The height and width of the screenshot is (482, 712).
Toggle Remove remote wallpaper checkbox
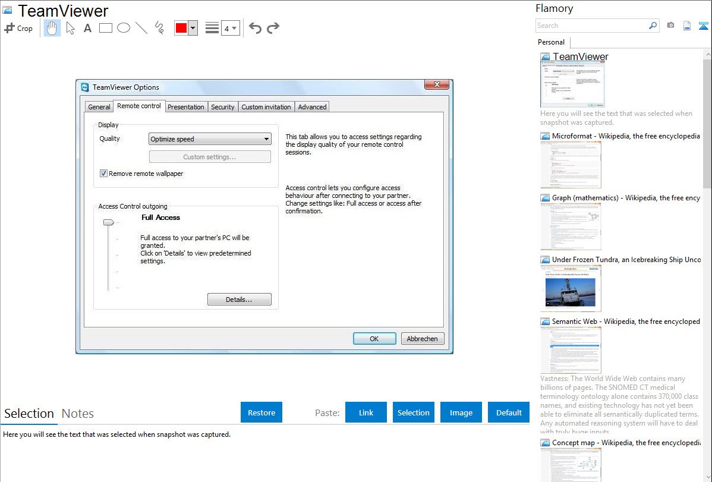103,174
